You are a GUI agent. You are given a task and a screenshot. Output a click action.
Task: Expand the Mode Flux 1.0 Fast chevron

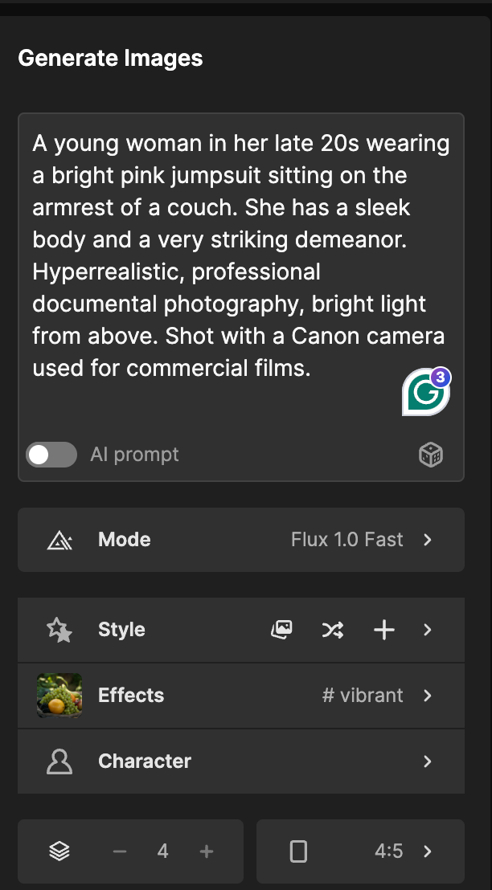[x=428, y=539]
